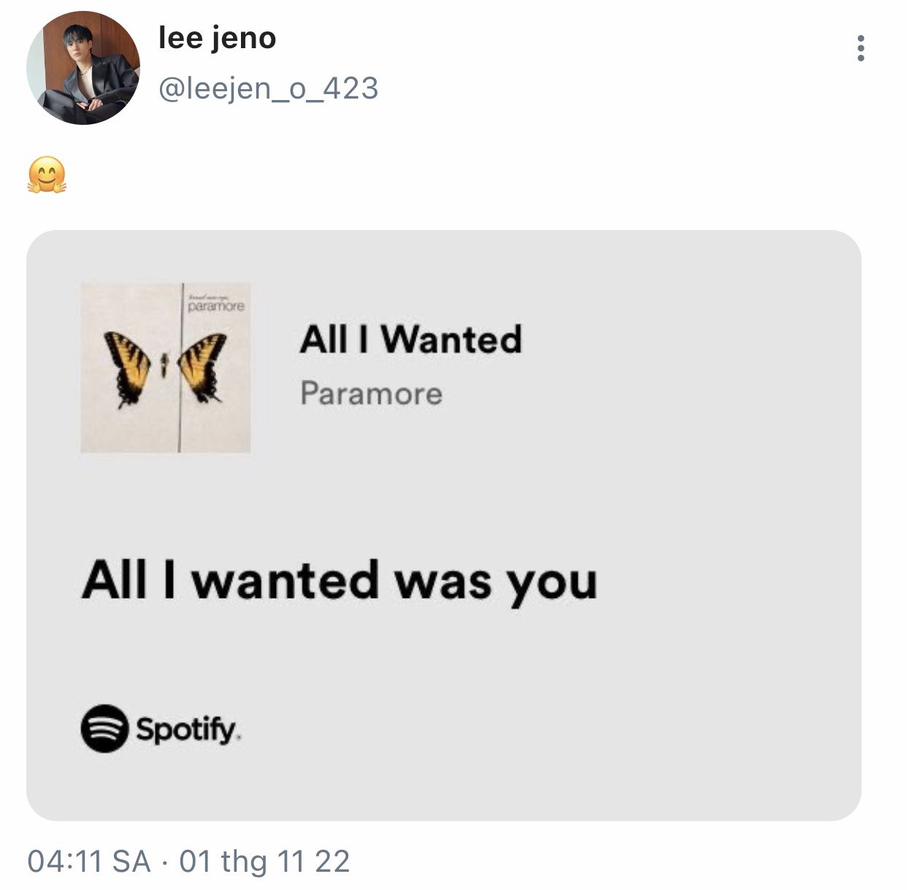
Task: Click the 01 thg 11 22 date
Action: click(264, 862)
